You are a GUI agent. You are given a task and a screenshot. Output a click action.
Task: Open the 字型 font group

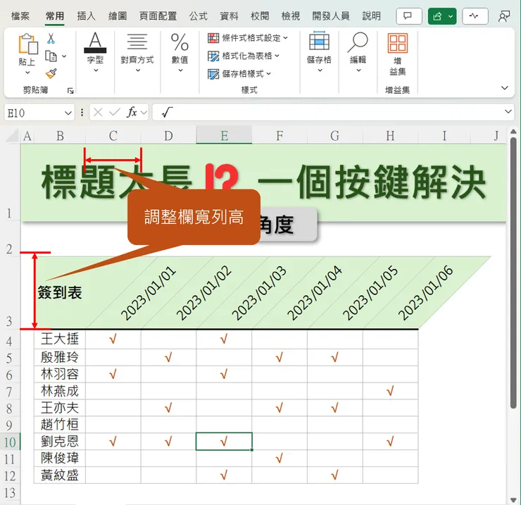coord(95,51)
